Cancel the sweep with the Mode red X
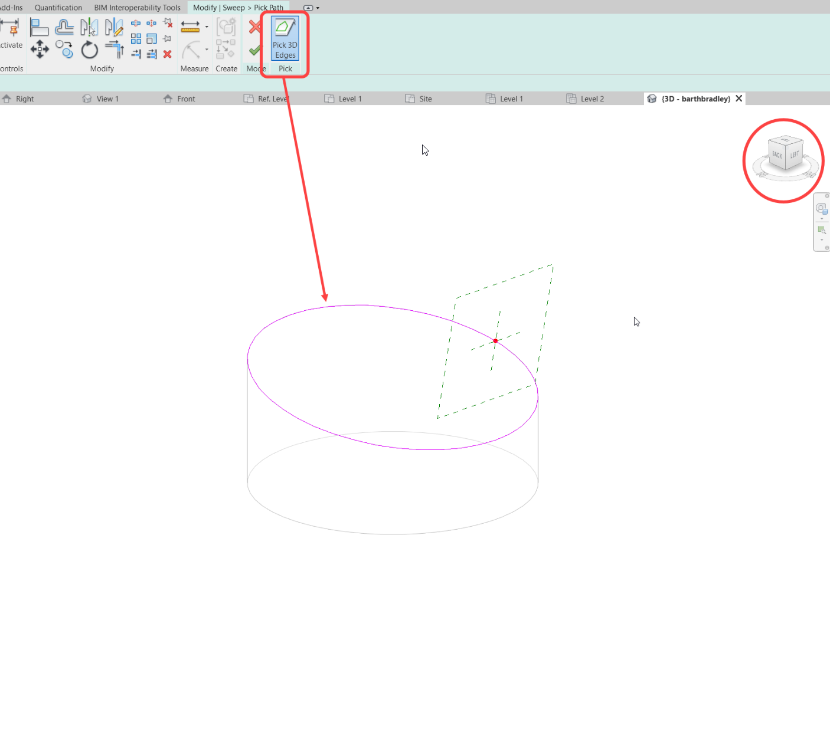 (x=254, y=26)
